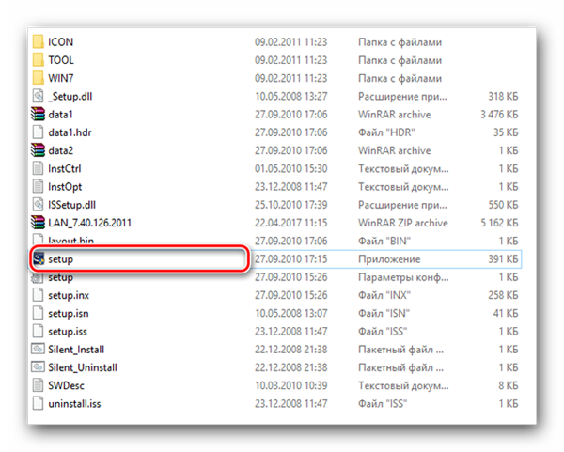The height and width of the screenshot is (452, 564).
Task: Select the file name InstOpt
Action: click(65, 187)
